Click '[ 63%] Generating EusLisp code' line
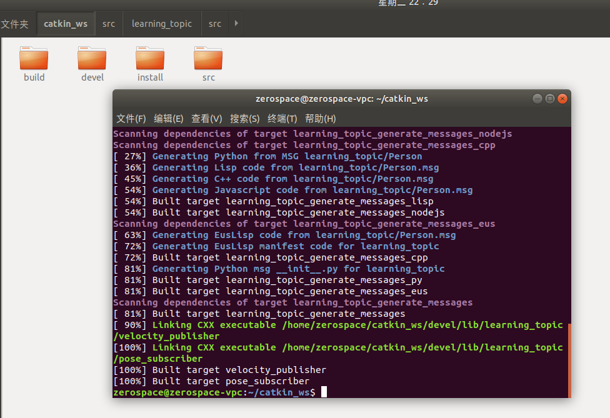This screenshot has height=418, width=610. point(284,236)
